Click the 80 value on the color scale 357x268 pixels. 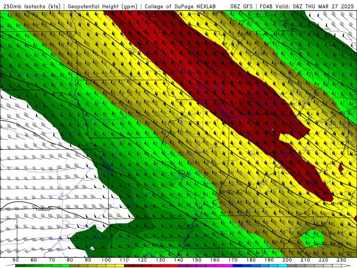pyautogui.click(x=70, y=260)
